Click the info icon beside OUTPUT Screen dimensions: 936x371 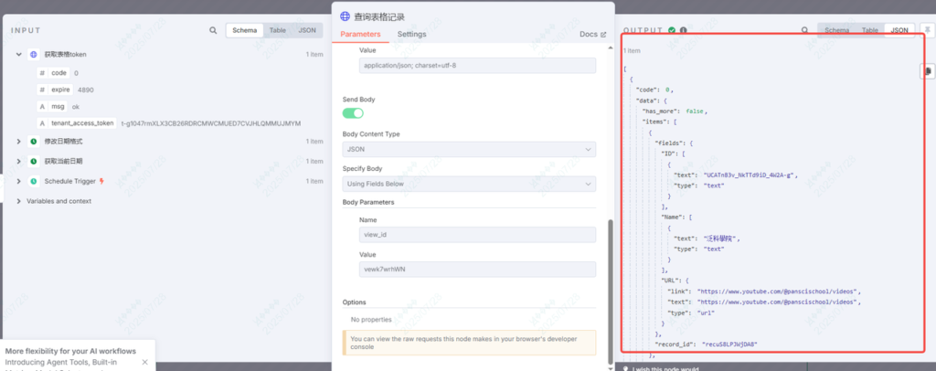coord(683,30)
